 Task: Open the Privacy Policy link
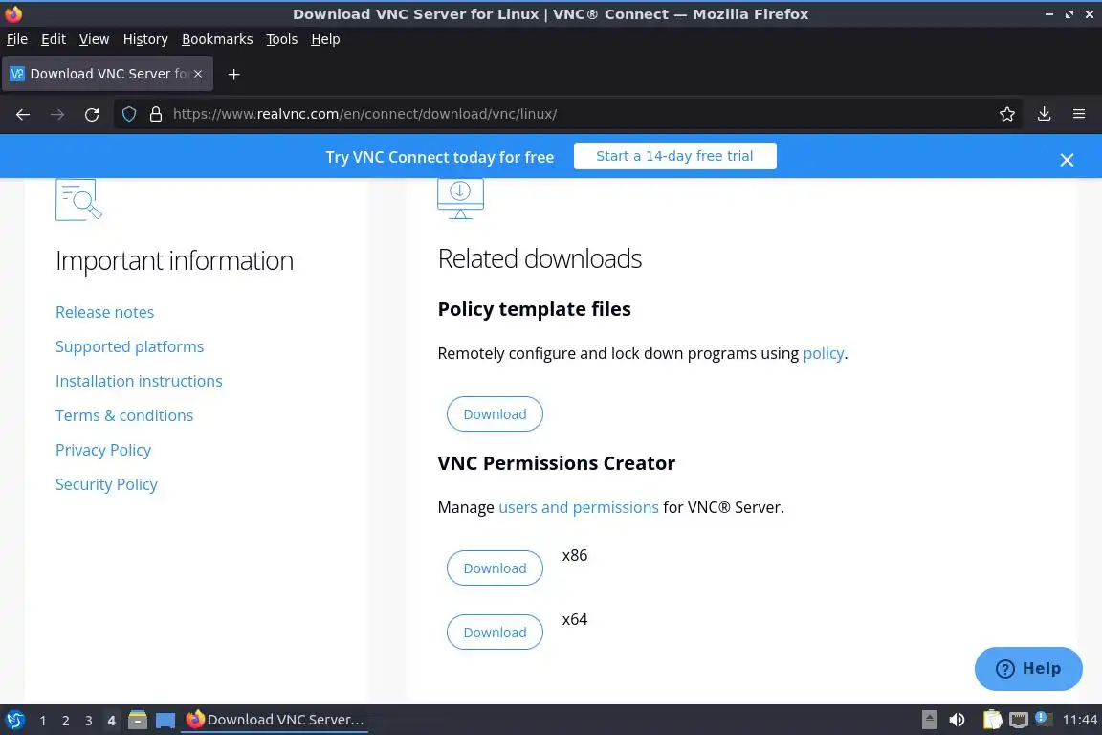point(103,450)
